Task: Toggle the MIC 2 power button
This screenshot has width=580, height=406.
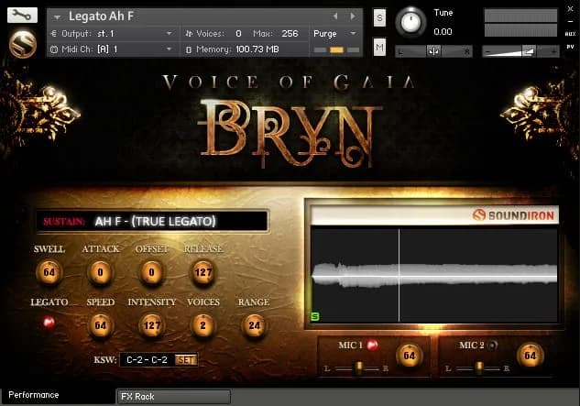Action: (x=492, y=345)
